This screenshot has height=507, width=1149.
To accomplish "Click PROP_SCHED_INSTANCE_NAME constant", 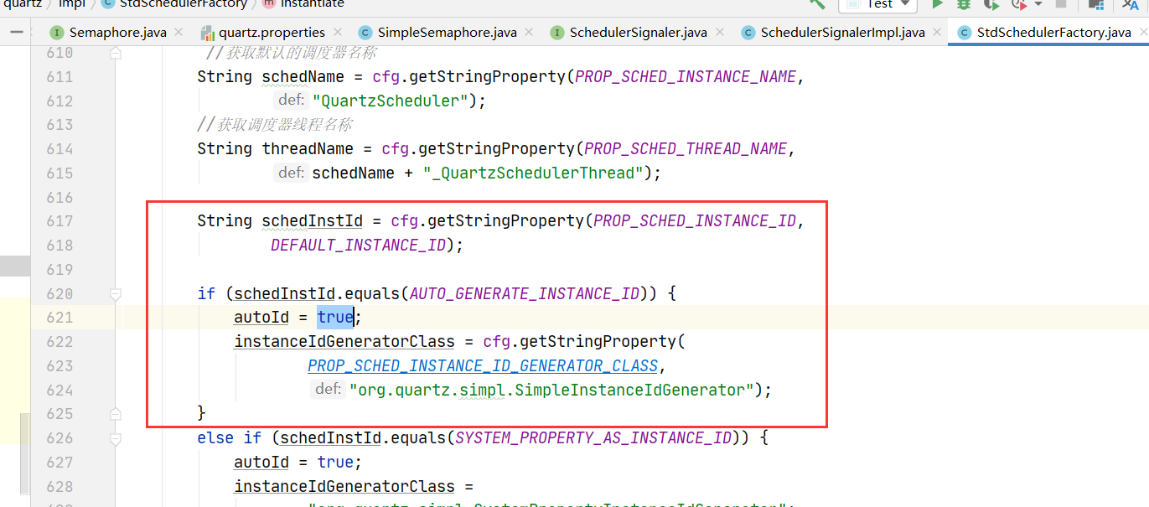I will (x=686, y=76).
